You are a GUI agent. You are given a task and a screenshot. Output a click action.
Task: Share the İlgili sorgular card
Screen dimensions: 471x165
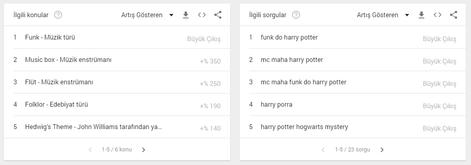(453, 15)
